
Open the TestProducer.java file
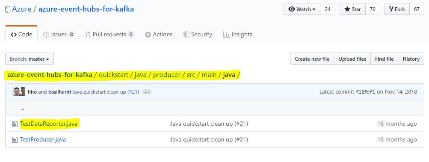coord(43,140)
